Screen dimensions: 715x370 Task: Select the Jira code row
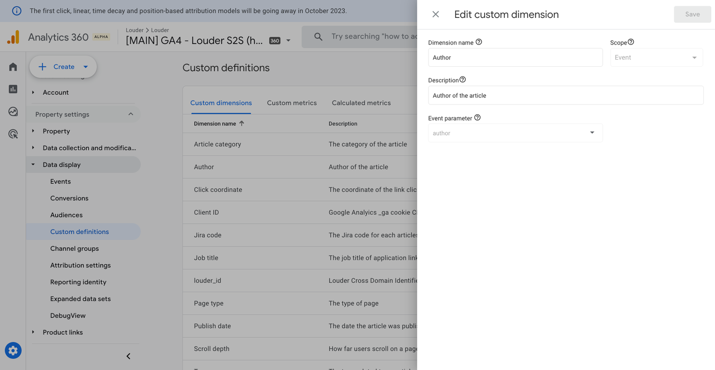coord(300,235)
